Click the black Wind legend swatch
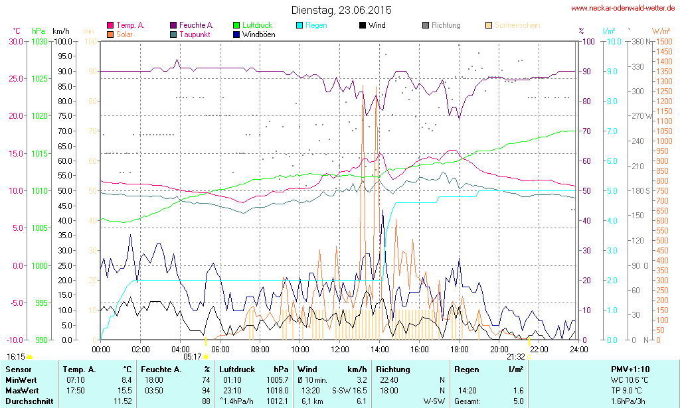This screenshot has height=408, width=680. point(363,26)
